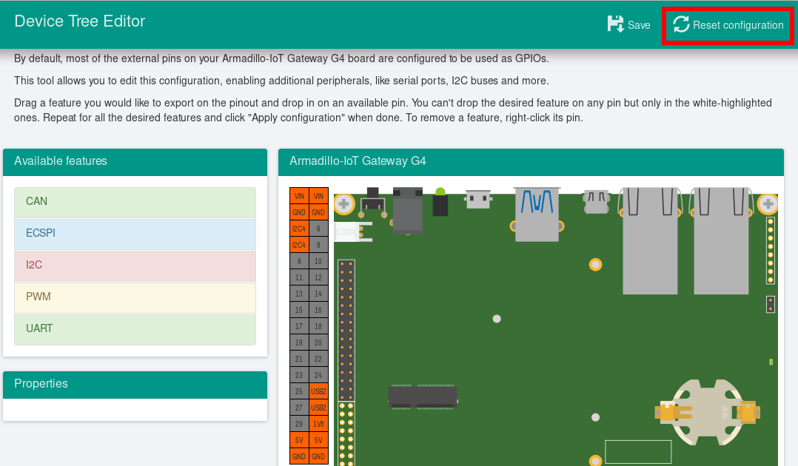
Task: Choose pin 16 on the pinout
Action: 318,310
